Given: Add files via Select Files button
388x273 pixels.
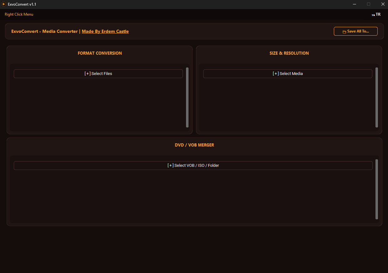Looking at the screenshot, I should tap(98, 74).
